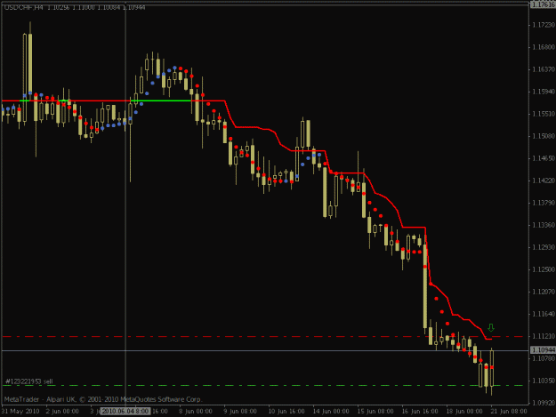Click the 1.17230 price axis label
556x417 pixels.
[544, 25]
